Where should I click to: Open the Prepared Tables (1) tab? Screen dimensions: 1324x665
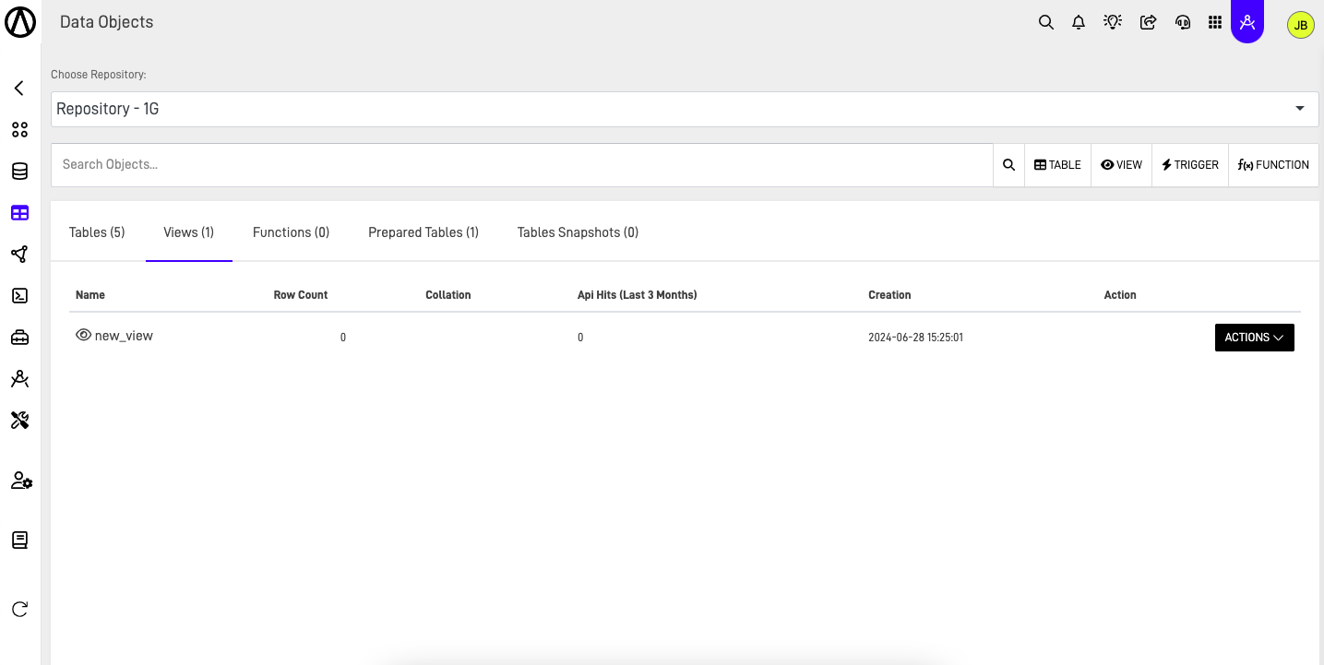(423, 232)
